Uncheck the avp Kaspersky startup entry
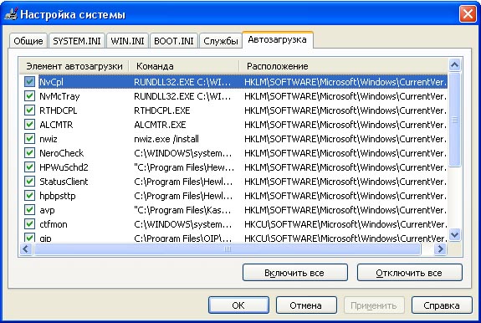481x323 pixels. [29, 210]
